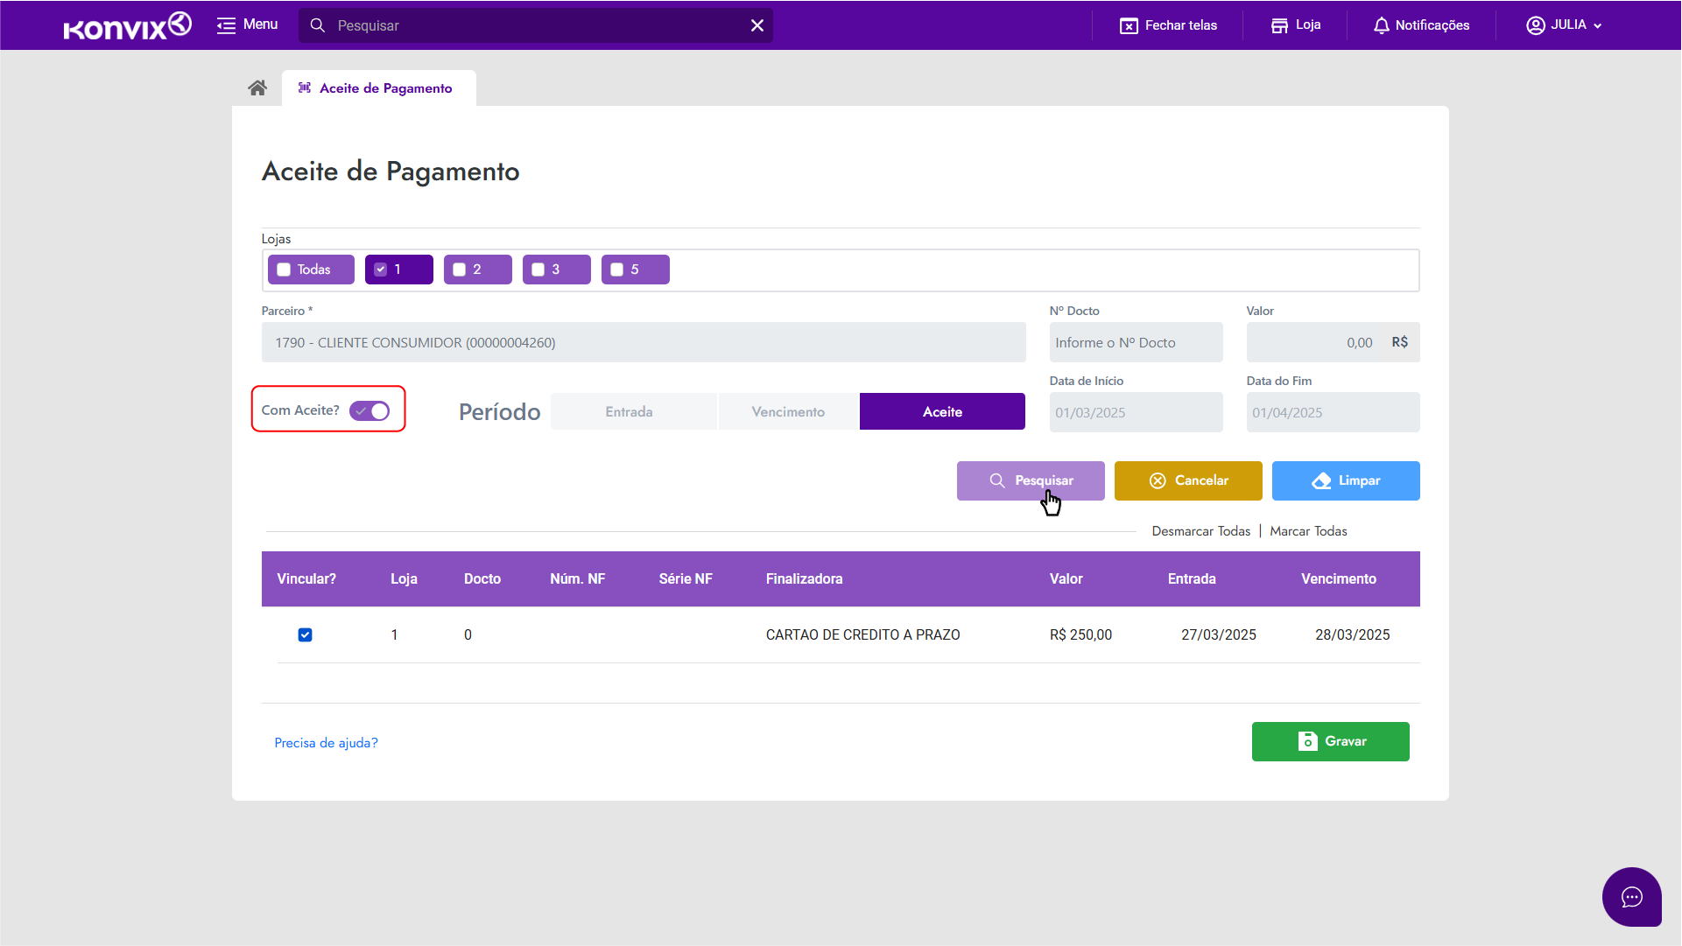Click the Nº Docto input field
The height and width of the screenshot is (946, 1682).
click(1135, 342)
